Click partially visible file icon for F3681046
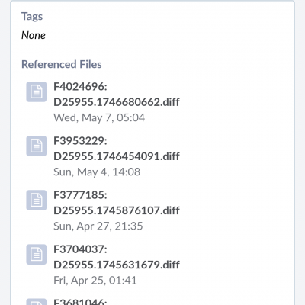This screenshot has height=305, width=305. point(37,302)
